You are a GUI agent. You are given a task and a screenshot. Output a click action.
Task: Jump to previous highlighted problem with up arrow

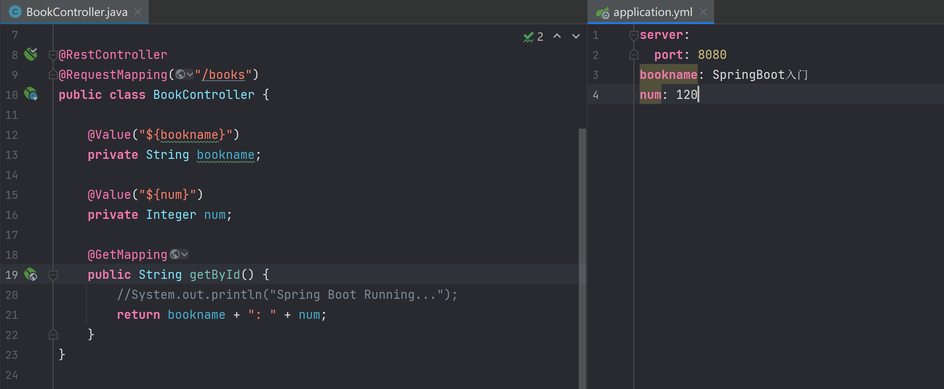(557, 36)
